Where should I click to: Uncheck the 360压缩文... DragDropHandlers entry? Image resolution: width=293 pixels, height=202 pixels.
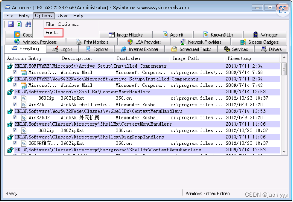tap(15, 143)
